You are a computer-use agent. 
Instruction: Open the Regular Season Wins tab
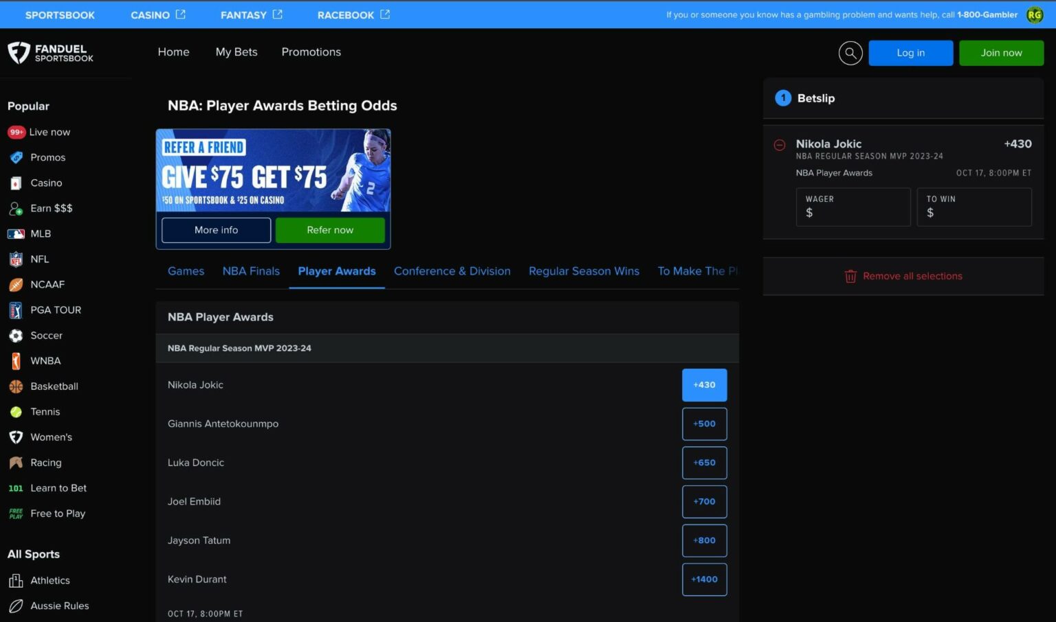tap(584, 271)
